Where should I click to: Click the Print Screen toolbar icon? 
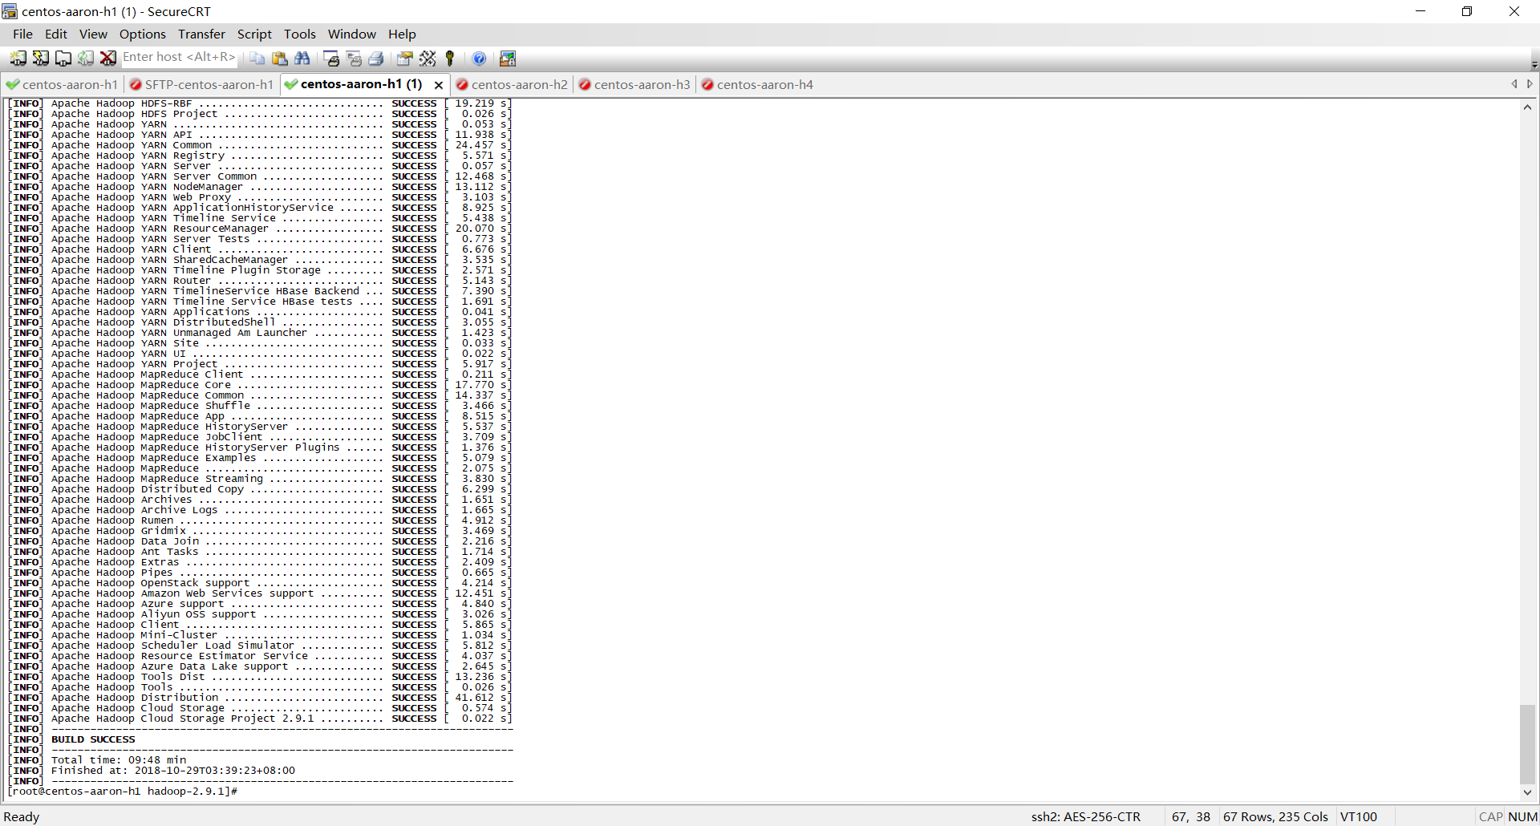(331, 59)
